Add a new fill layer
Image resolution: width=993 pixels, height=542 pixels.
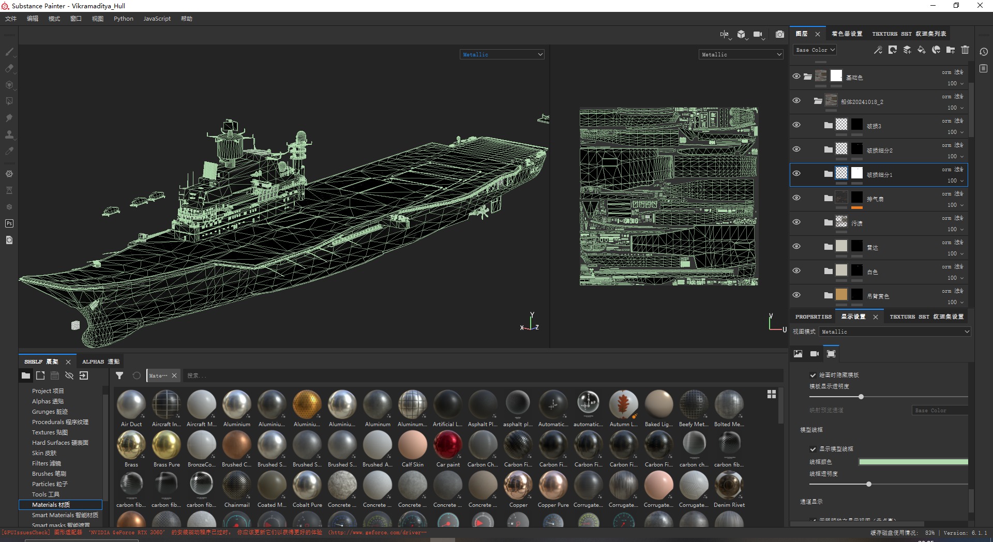pyautogui.click(x=922, y=50)
